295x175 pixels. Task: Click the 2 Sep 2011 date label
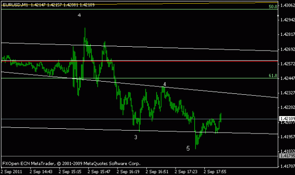[x=11, y=172]
